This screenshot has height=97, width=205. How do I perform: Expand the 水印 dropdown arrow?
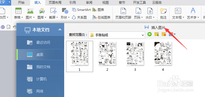154,17
